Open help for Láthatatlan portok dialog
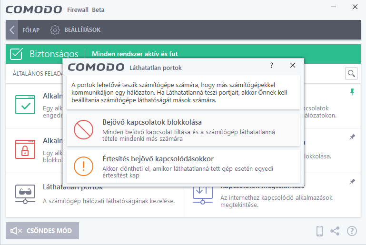This screenshot has height=245, width=366. tap(271, 65)
